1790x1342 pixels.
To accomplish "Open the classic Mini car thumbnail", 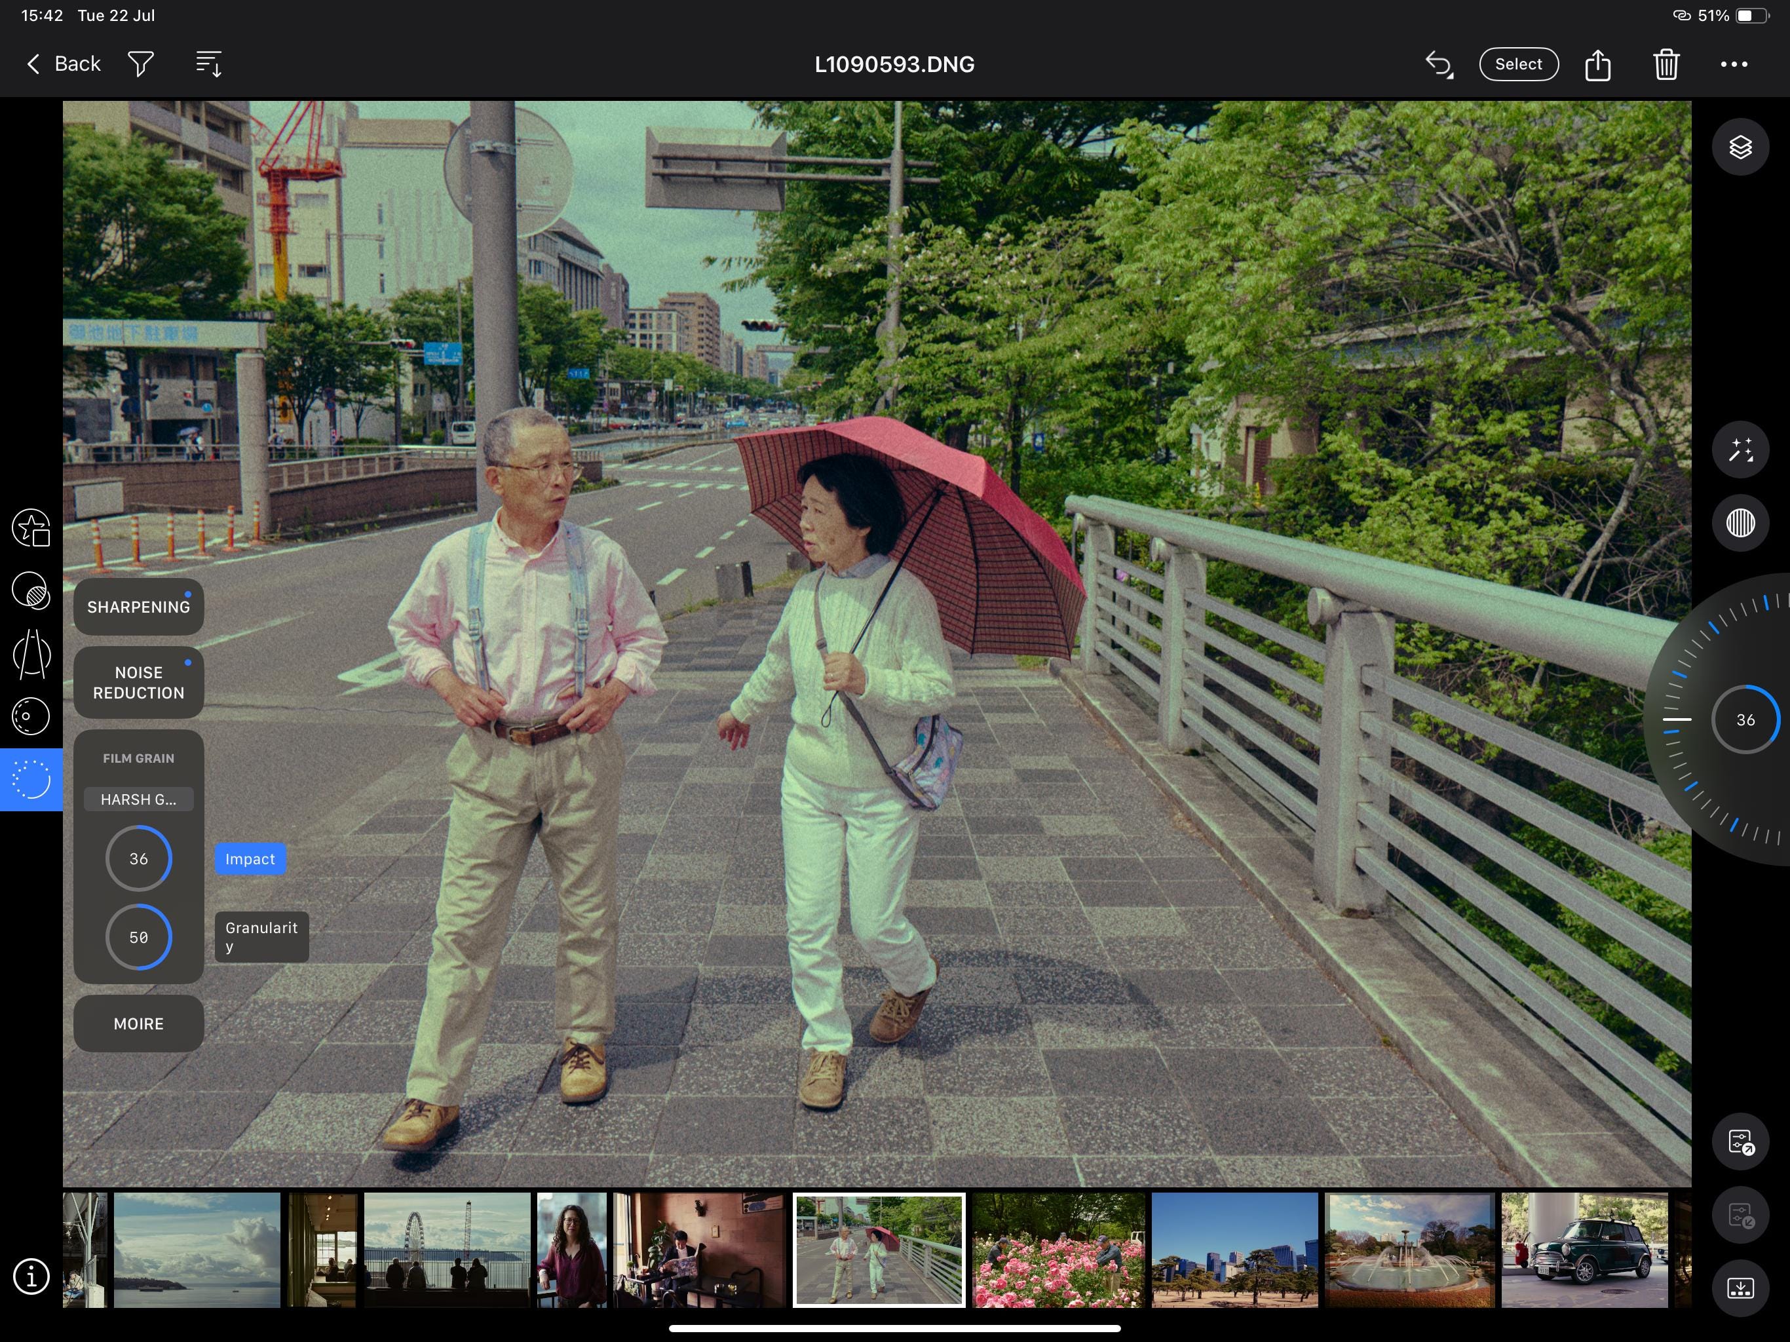I will click(x=1584, y=1250).
